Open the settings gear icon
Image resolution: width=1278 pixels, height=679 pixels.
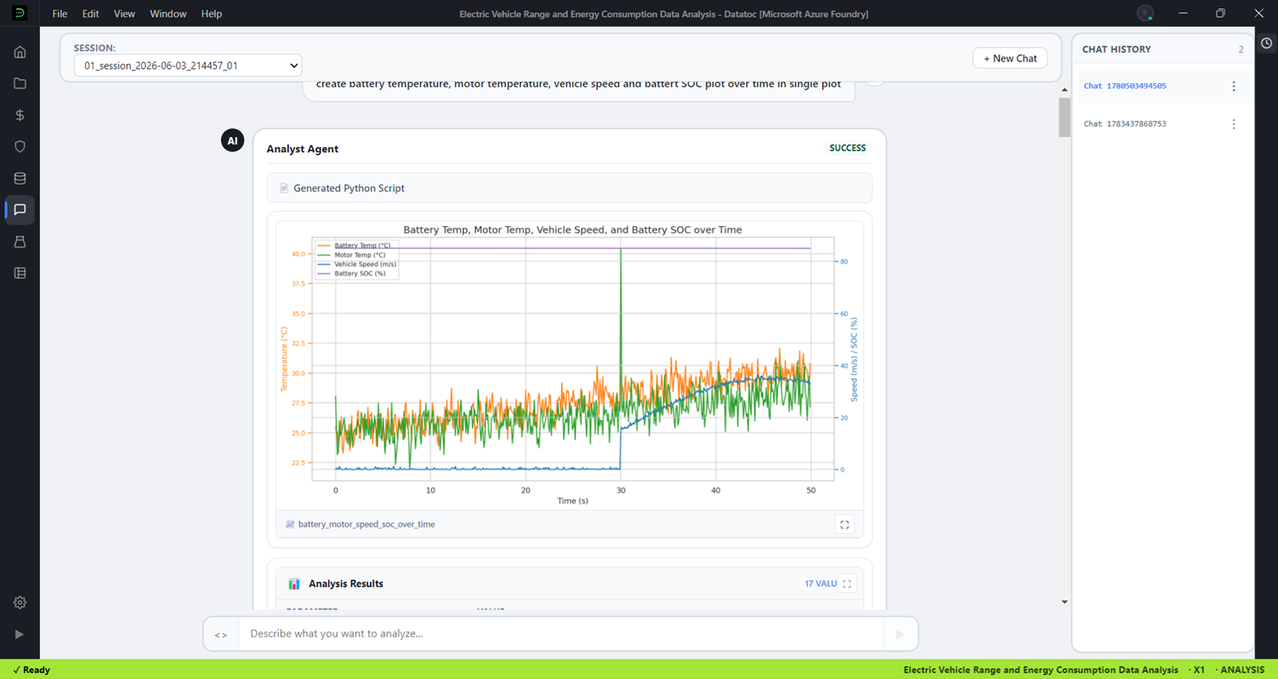click(20, 602)
